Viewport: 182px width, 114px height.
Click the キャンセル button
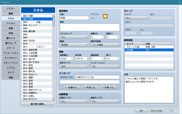(x=156, y=111)
